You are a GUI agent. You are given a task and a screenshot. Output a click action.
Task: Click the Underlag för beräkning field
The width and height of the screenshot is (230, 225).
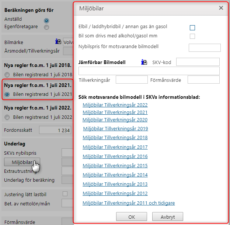(67, 180)
